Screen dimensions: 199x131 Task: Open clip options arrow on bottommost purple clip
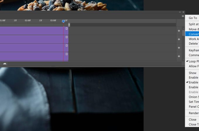(66, 54)
